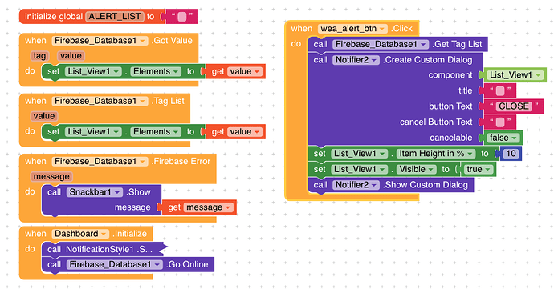
Task: Open get message variable dropdown
Action: [209, 207]
